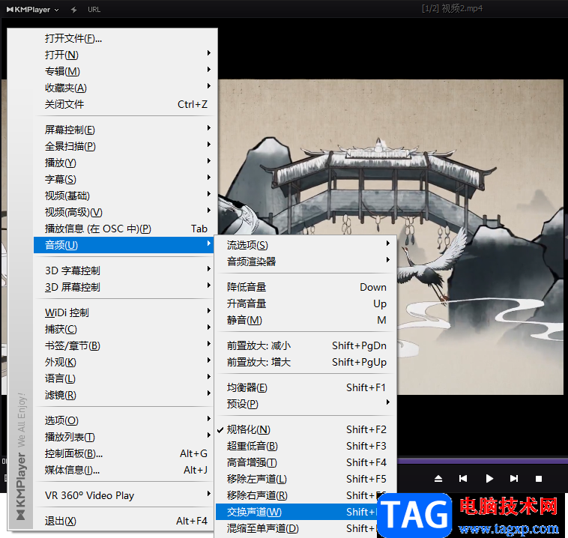The width and height of the screenshot is (568, 538).
Task: Toggle 播放信息 (在 OSC 中)(P)
Action: (125, 229)
